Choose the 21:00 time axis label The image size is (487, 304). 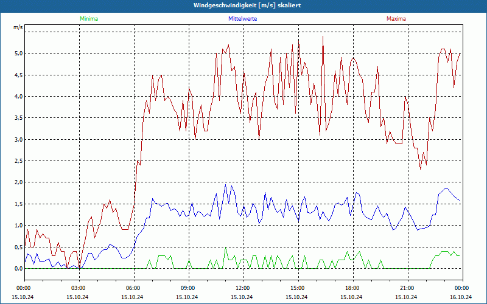pyautogui.click(x=407, y=288)
